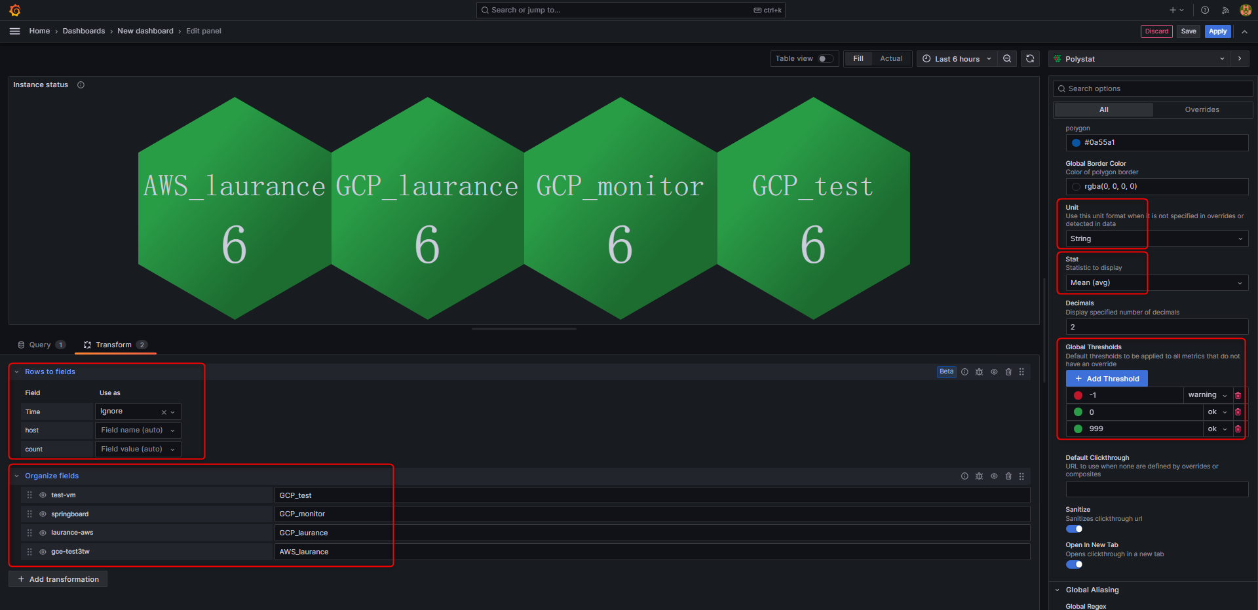Toggle the Table view switch
The height and width of the screenshot is (610, 1258).
pyautogui.click(x=826, y=59)
